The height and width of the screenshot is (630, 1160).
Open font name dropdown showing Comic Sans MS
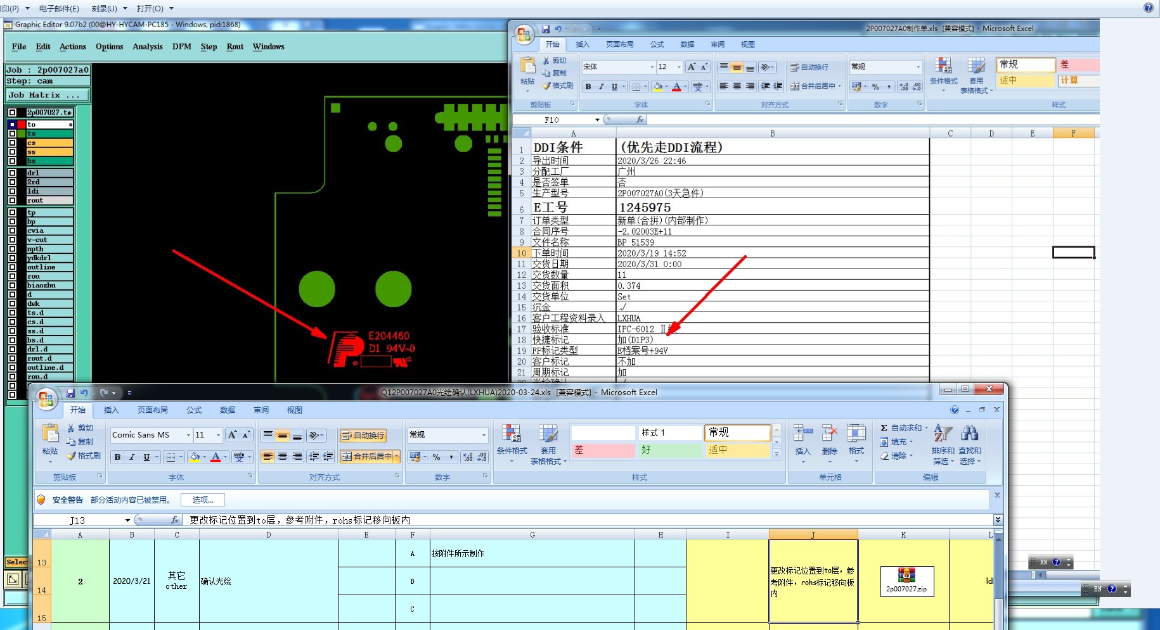click(x=188, y=435)
